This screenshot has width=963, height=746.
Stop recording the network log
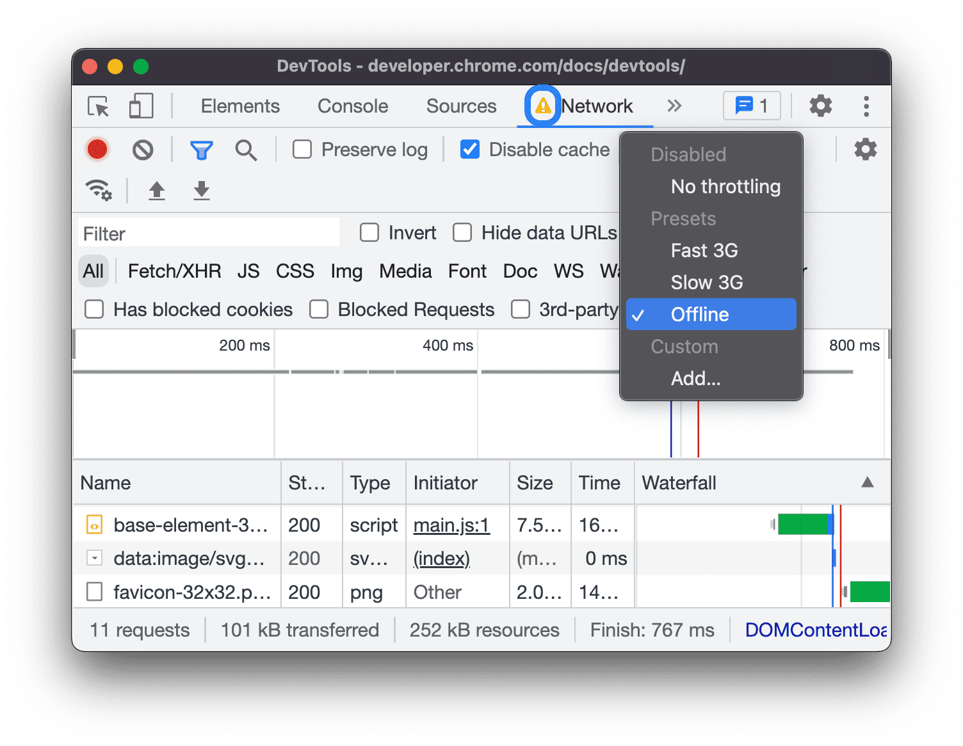(x=97, y=149)
